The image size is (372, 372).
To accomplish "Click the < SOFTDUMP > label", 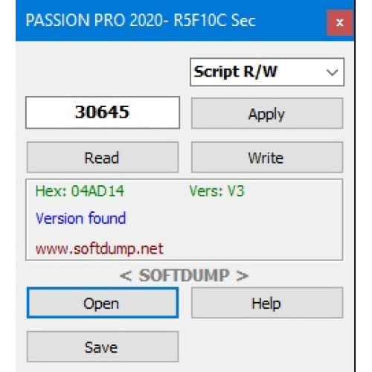I will tap(184, 275).
